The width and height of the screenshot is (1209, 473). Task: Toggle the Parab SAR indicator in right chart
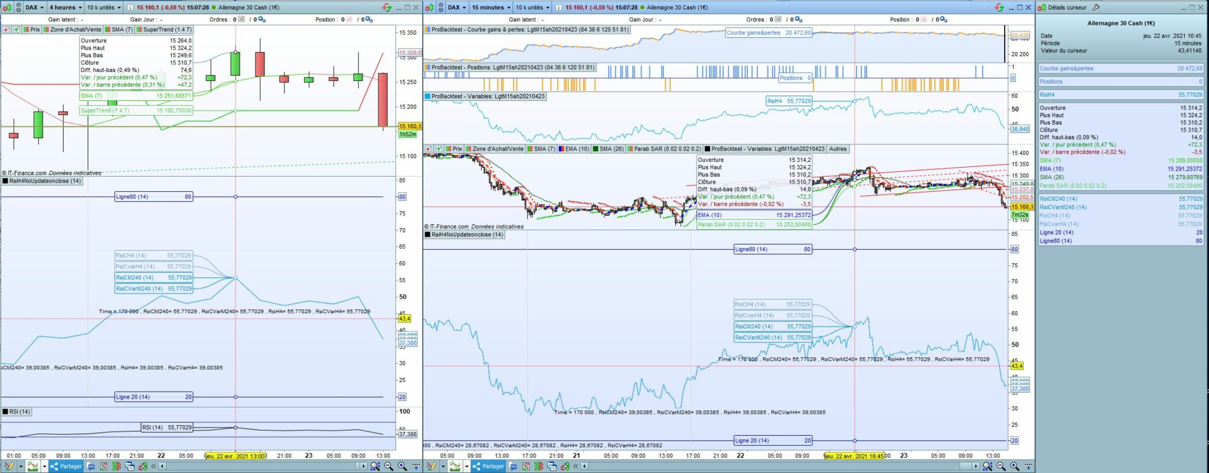(x=667, y=149)
